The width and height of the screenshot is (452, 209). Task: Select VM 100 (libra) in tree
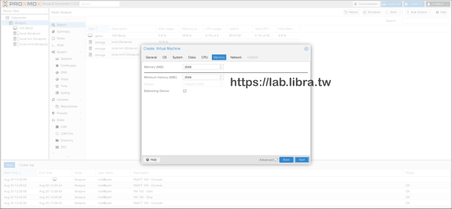(25, 28)
